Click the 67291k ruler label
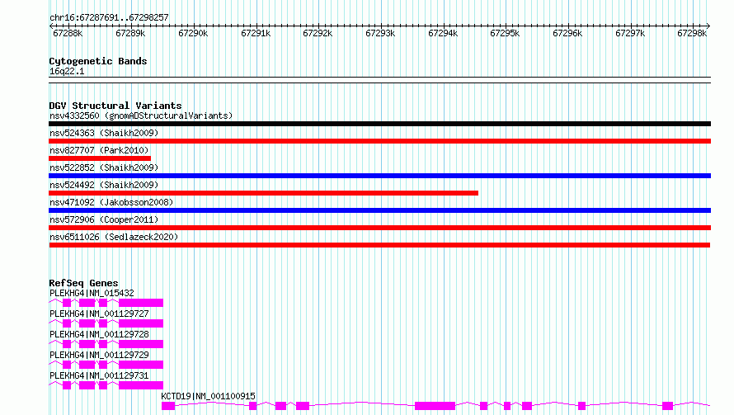The height and width of the screenshot is (415, 734). click(256, 33)
